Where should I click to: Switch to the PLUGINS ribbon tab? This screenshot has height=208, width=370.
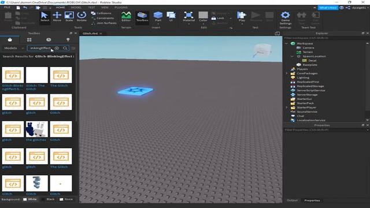[x=121, y=8]
